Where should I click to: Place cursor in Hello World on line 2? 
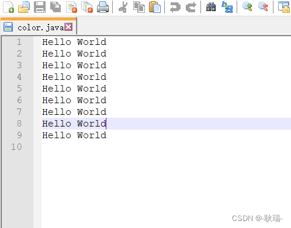pyautogui.click(x=74, y=54)
